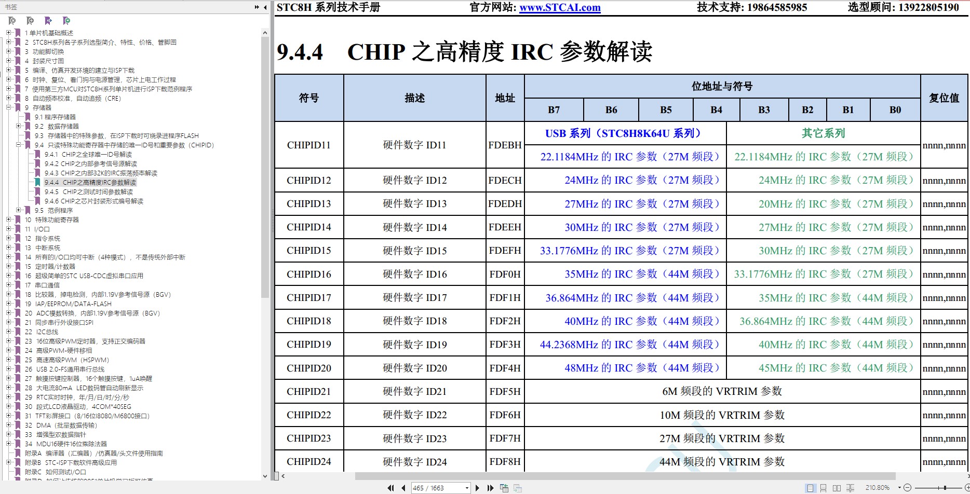Open bookmark 9.3 存储器中的特殊参数
The height and width of the screenshot is (494, 970).
(x=116, y=135)
